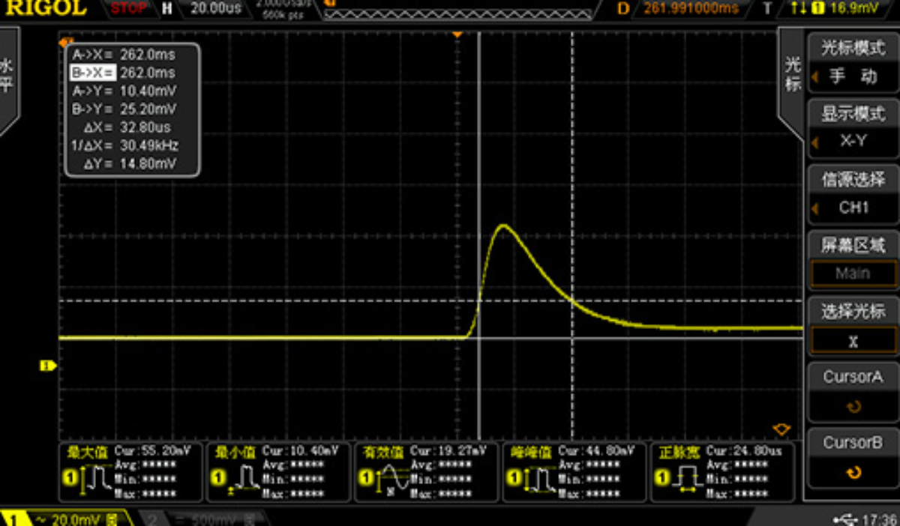Click the orange trigger position marker at top
900x526 pixels.
click(x=457, y=34)
